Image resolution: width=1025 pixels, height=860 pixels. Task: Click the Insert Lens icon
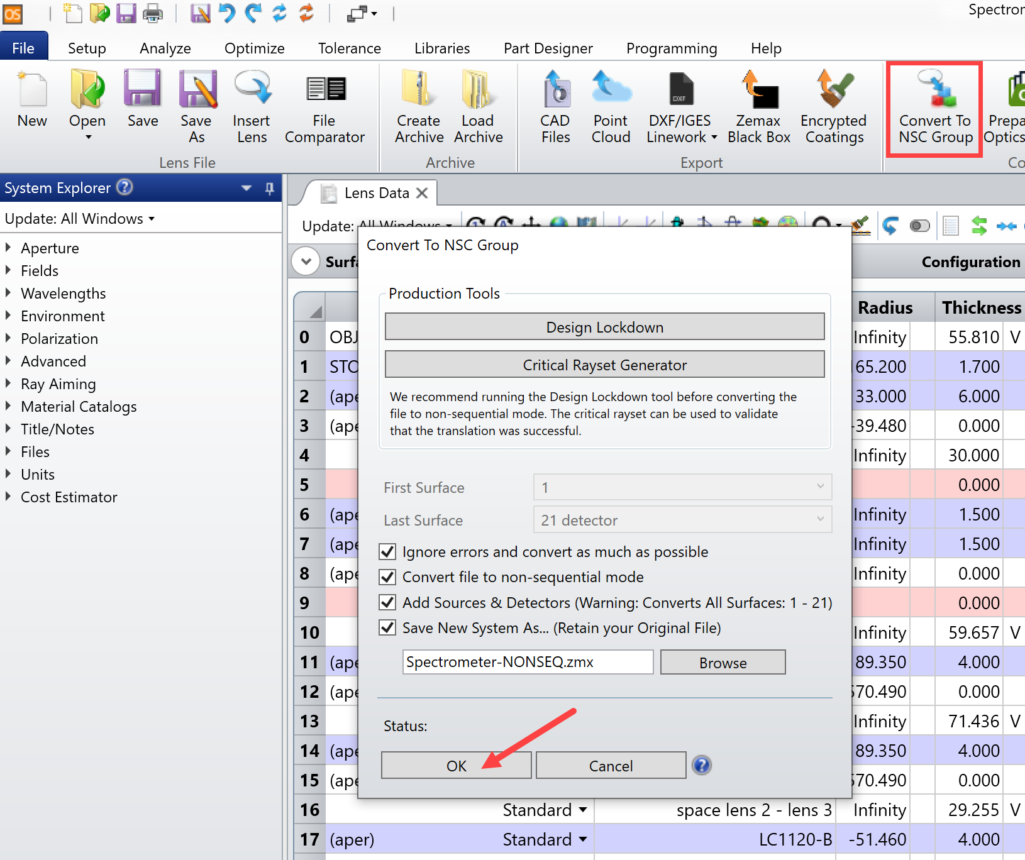[252, 88]
